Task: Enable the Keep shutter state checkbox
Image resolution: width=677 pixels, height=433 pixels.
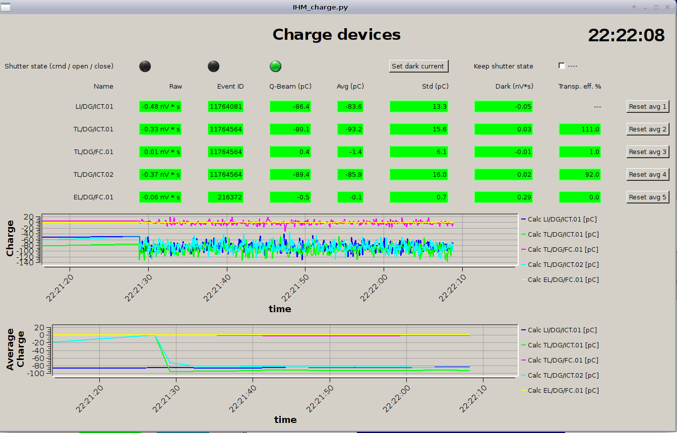Action: (x=562, y=66)
